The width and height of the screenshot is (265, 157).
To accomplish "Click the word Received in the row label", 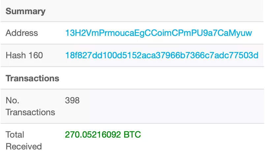I will coord(24,146).
